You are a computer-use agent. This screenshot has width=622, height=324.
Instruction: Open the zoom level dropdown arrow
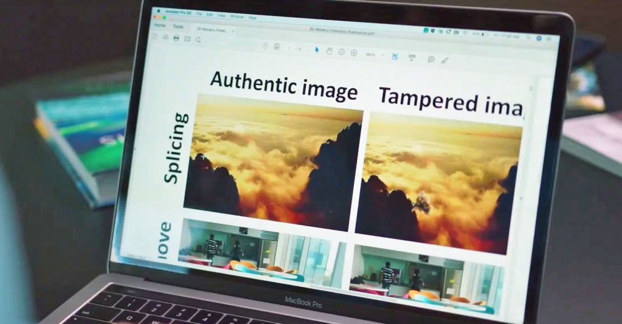(x=382, y=55)
